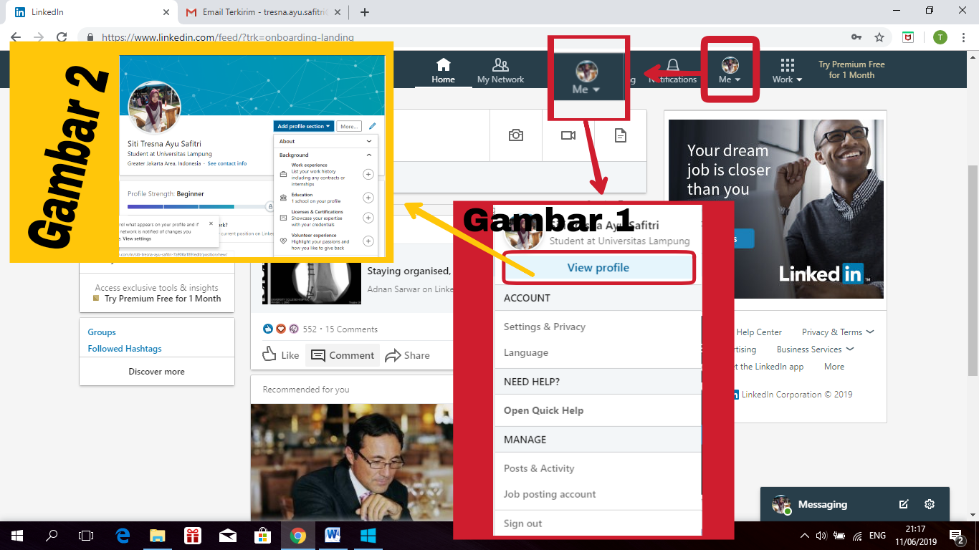Image resolution: width=979 pixels, height=550 pixels.
Task: Open the X-ray post thumbnail
Action: [312, 283]
